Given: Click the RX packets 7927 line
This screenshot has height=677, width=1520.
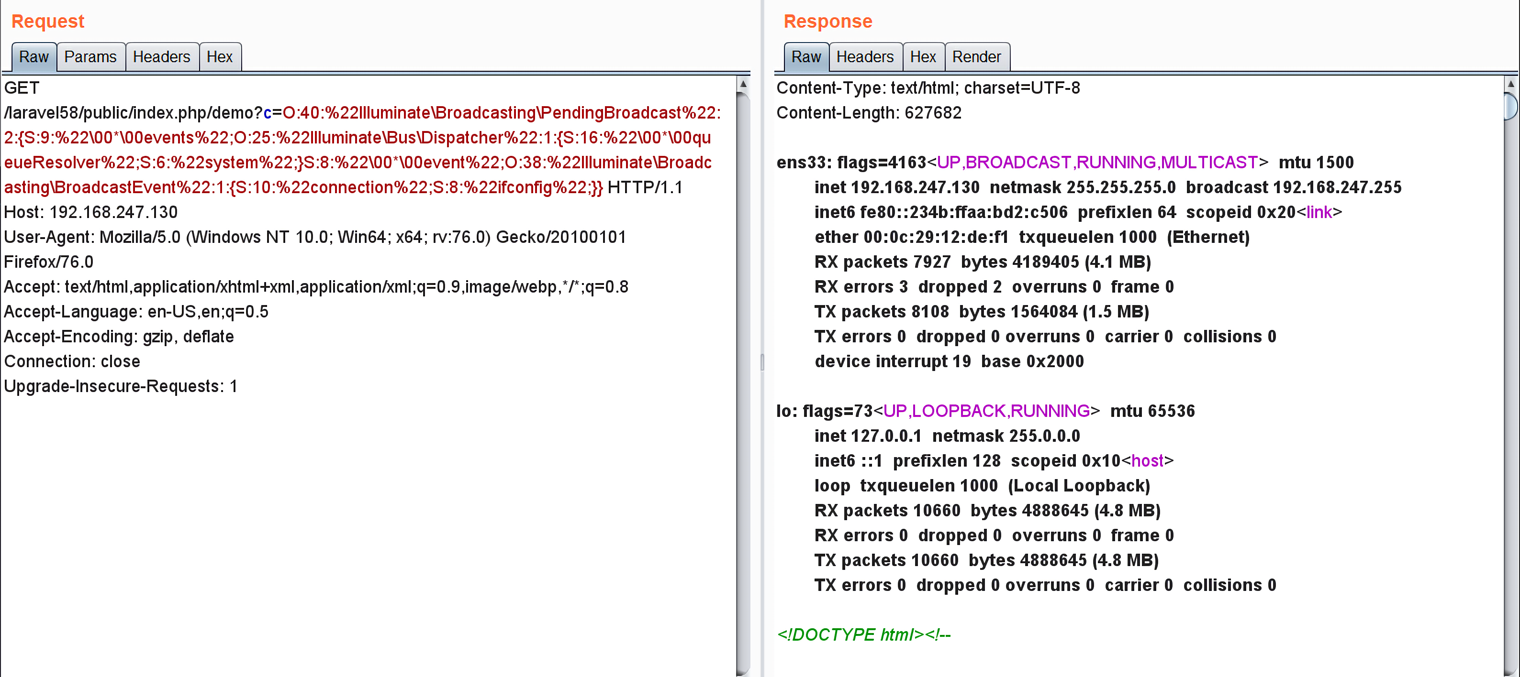Looking at the screenshot, I should 983,262.
